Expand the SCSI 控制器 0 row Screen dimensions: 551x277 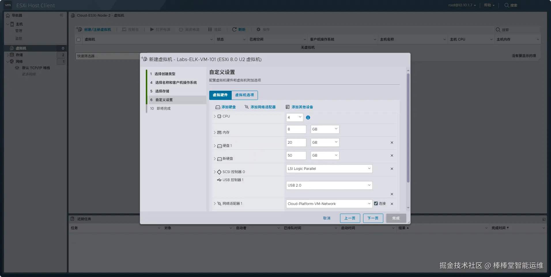tap(215, 172)
